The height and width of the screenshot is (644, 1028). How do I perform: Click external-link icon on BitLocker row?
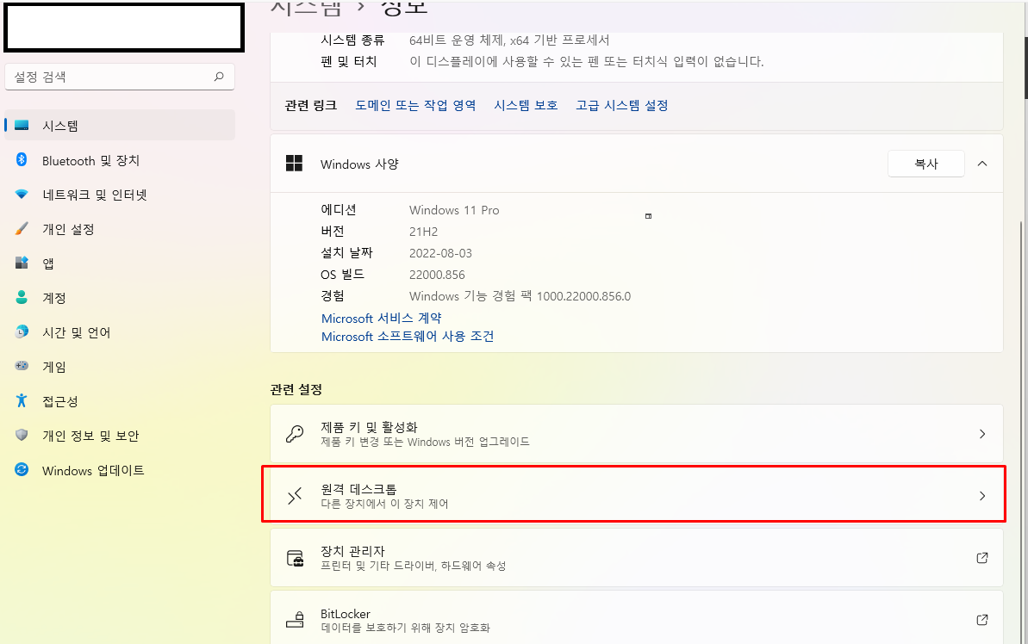point(982,620)
